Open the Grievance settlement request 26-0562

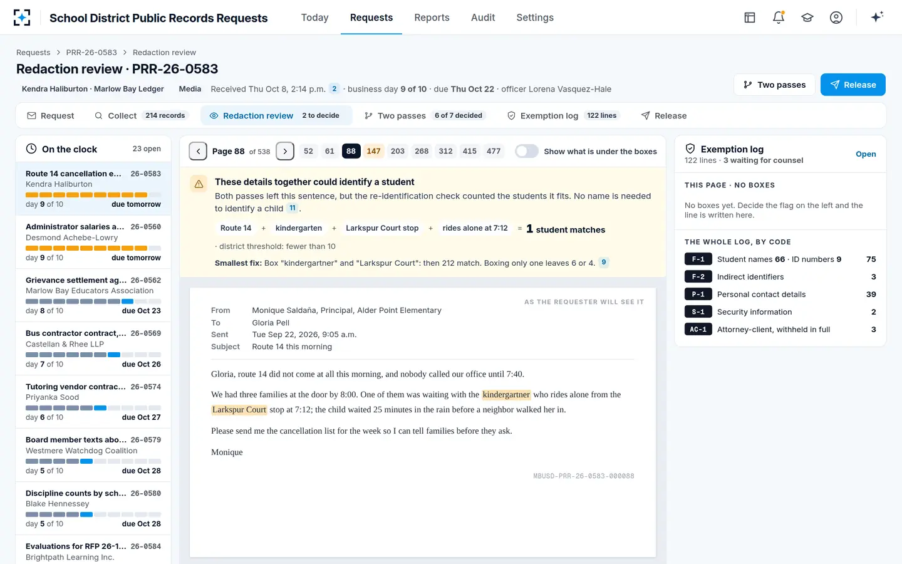point(93,295)
